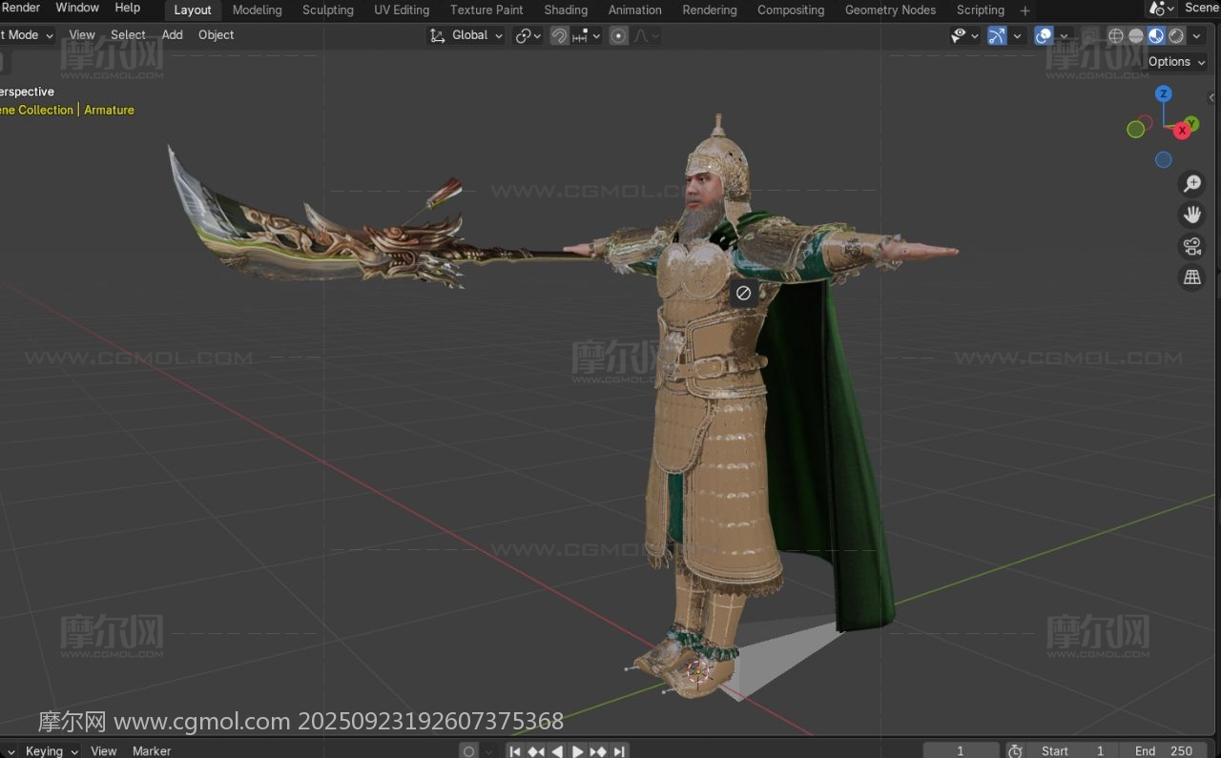
Task: Click the pan hand icon in viewport
Action: point(1191,215)
